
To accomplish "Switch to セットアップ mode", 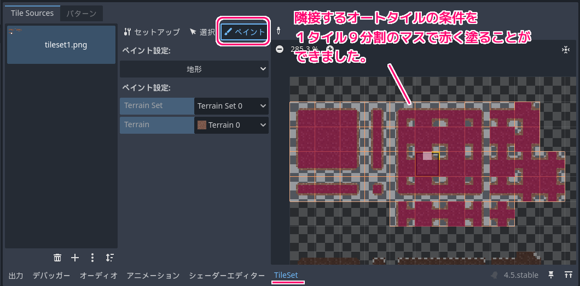I will pyautogui.click(x=152, y=32).
